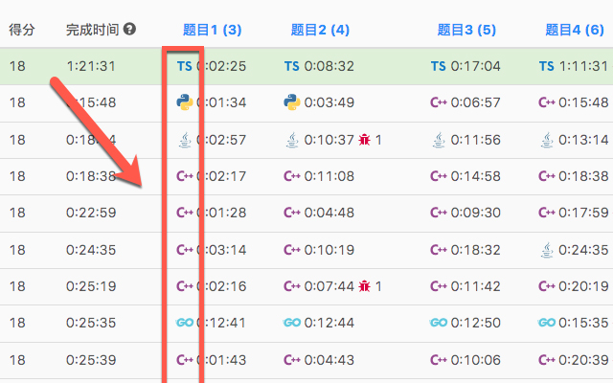Viewport: 613px width, 383px height.
Task: Click the C++ icon beside 0:10:19
Action: tap(292, 250)
